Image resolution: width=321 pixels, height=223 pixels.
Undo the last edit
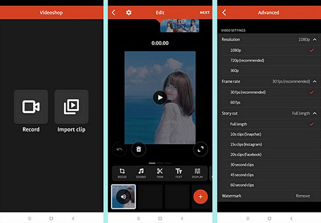pyautogui.click(x=120, y=149)
